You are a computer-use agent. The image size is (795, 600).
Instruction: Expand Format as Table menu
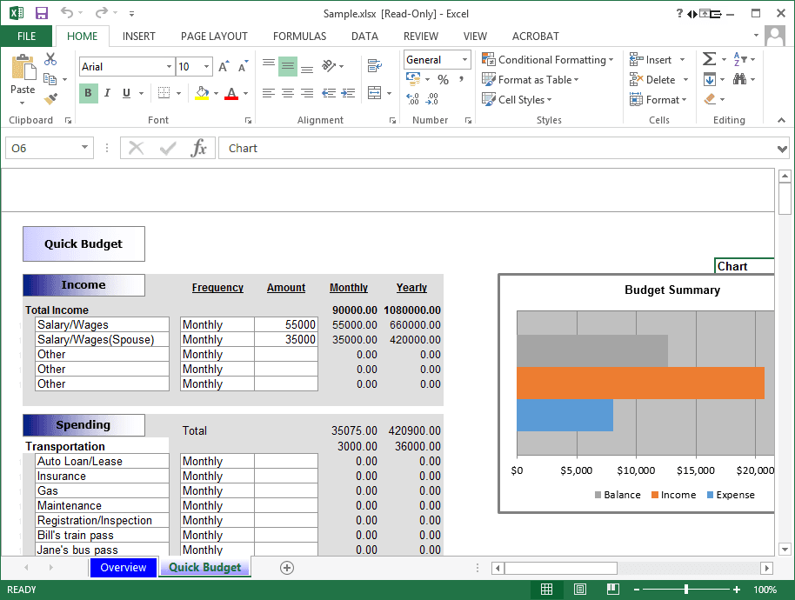(531, 79)
